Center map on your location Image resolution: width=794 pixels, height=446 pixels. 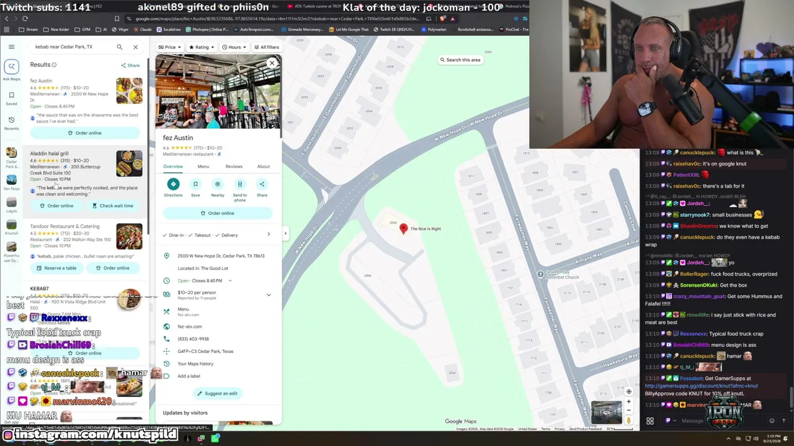(628, 391)
